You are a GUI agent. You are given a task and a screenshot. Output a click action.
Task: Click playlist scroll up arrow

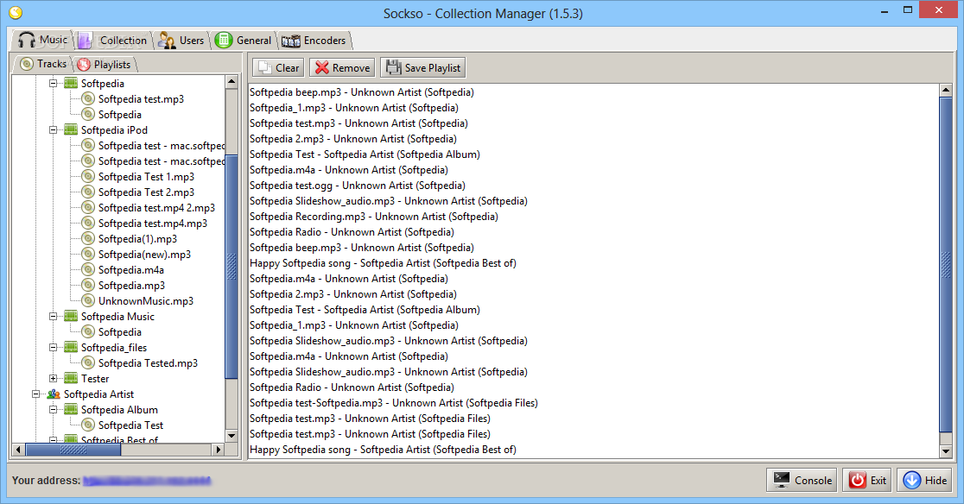946,91
